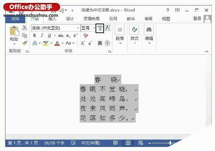Click language 中文(中国) in status bar
The image size is (215, 151).
click(x=90, y=143)
